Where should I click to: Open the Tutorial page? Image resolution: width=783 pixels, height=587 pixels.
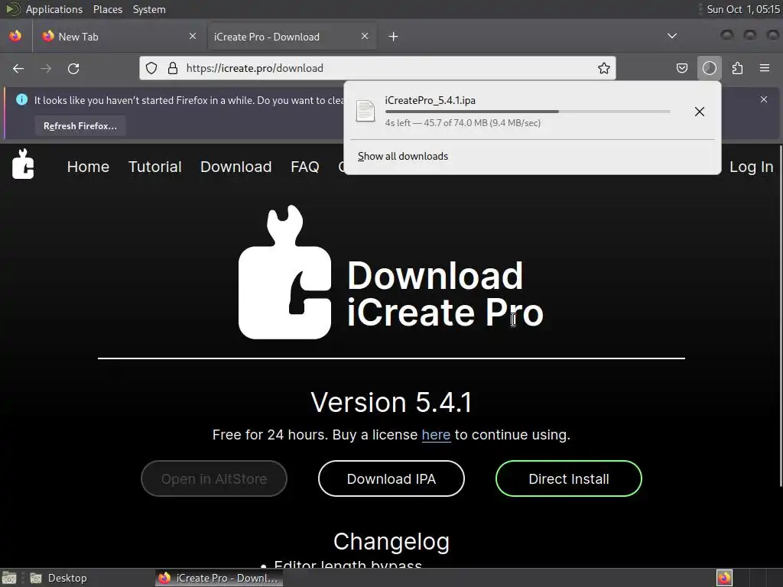(x=154, y=167)
